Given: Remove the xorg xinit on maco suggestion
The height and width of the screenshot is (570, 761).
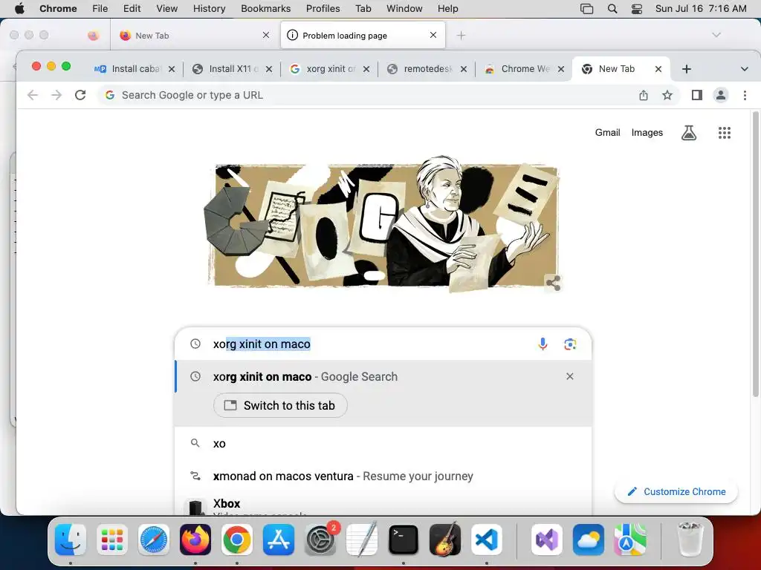Looking at the screenshot, I should (570, 376).
